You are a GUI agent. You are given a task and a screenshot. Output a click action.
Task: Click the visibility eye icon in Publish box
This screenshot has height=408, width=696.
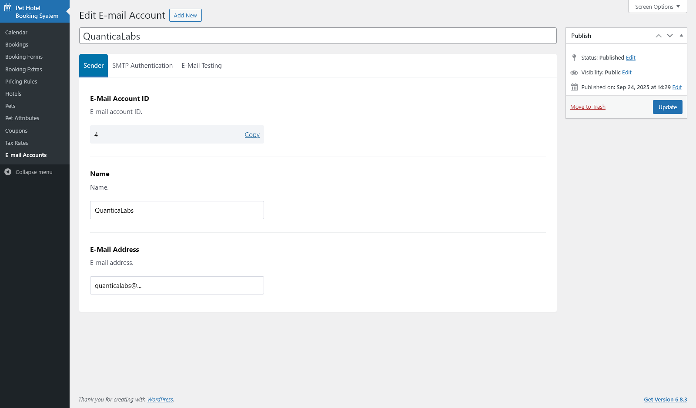pyautogui.click(x=574, y=73)
